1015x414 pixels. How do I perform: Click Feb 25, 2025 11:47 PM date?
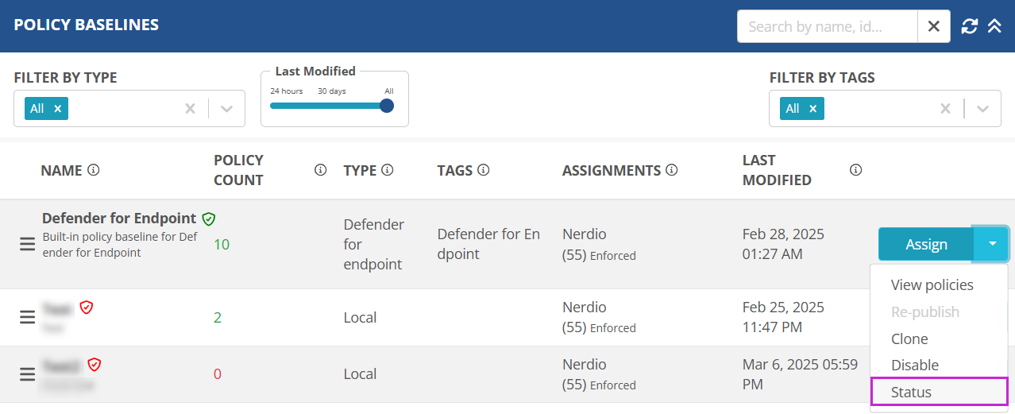783,317
